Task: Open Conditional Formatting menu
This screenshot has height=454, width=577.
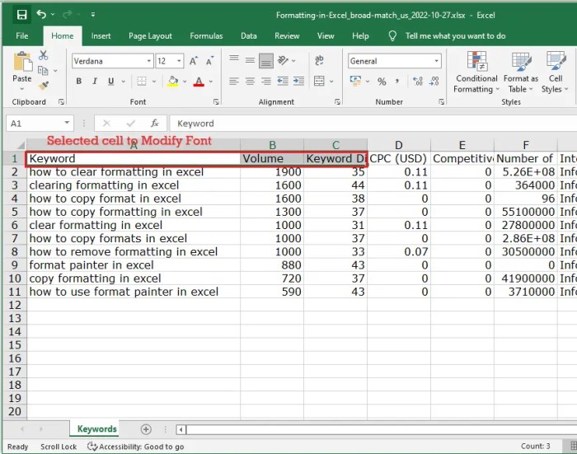Action: coord(476,73)
